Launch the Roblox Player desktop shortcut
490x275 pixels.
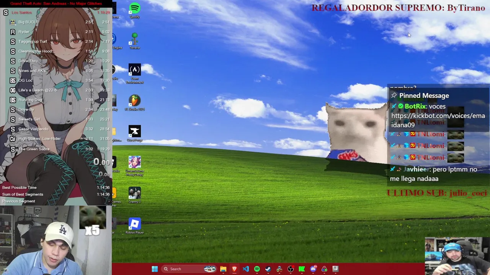click(x=134, y=226)
